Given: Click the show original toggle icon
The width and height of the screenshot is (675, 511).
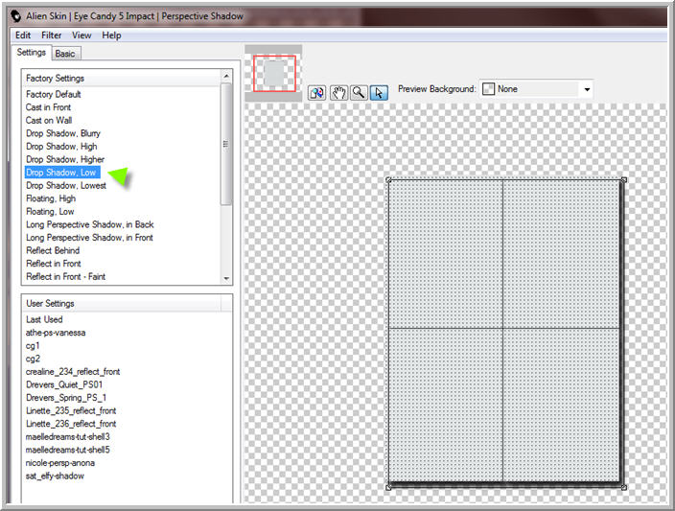Looking at the screenshot, I should tap(317, 93).
